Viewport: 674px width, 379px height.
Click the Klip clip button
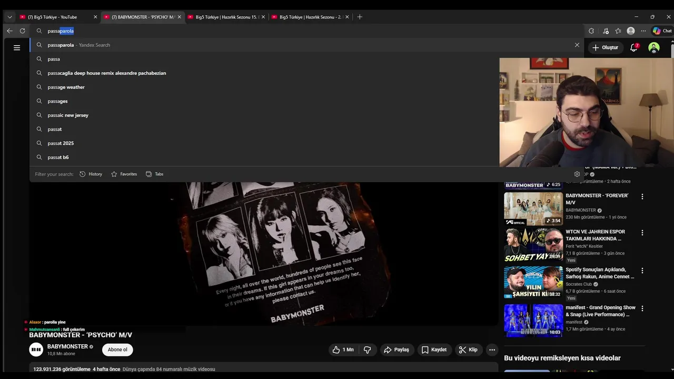(x=468, y=350)
